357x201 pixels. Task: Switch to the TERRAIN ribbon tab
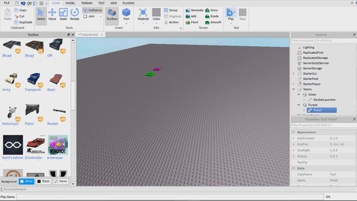pos(87,3)
